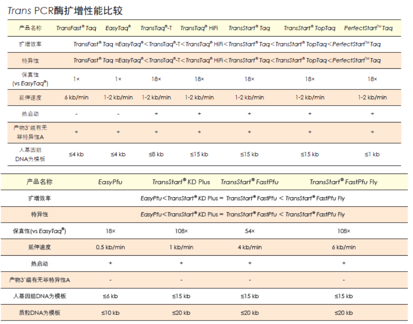Click the ≤8 kb human genome cell

click(x=156, y=154)
